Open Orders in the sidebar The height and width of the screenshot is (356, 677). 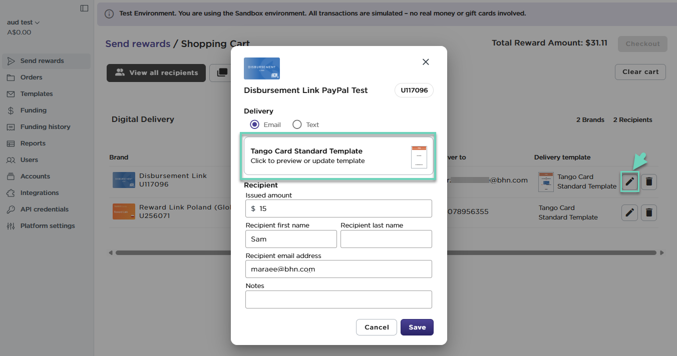pyautogui.click(x=31, y=77)
